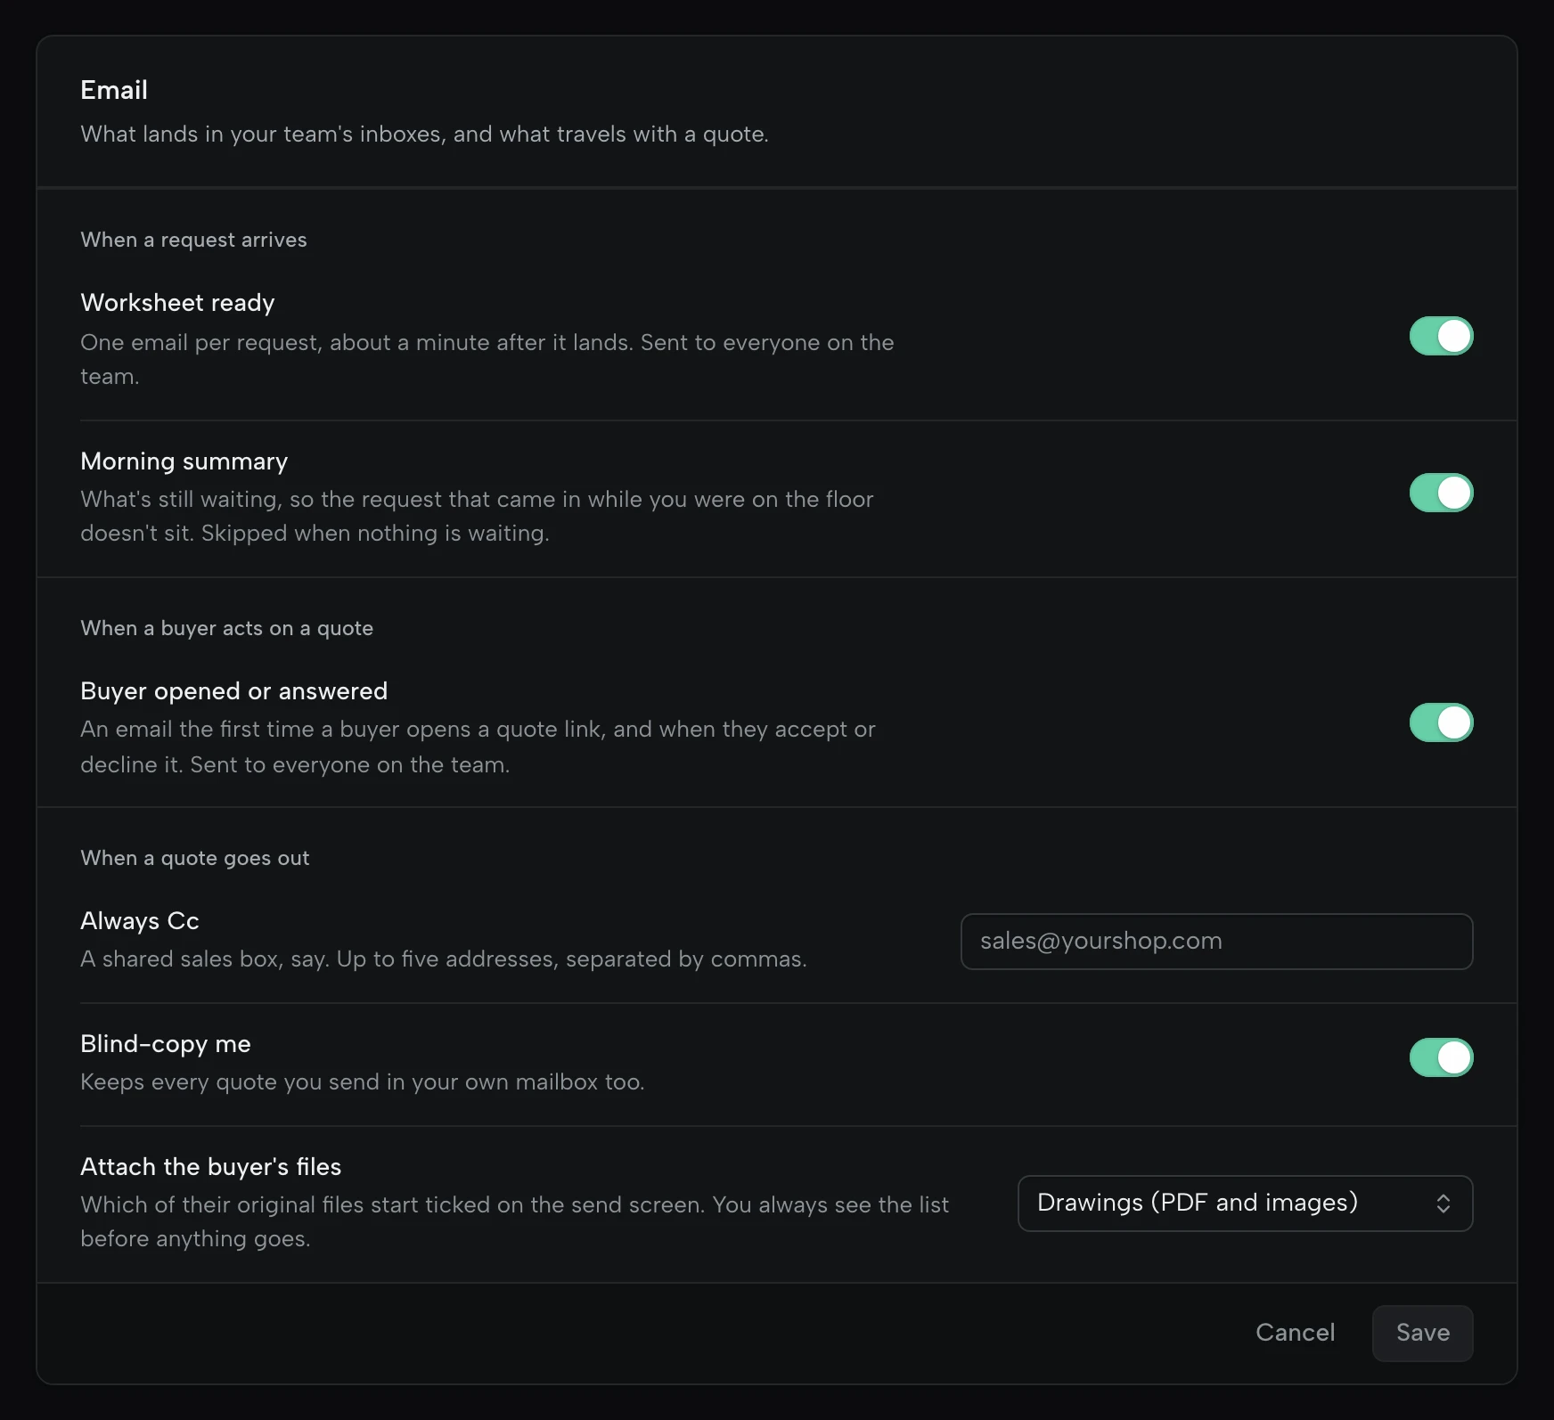Click the 'When a quote goes out' label

pos(195,858)
